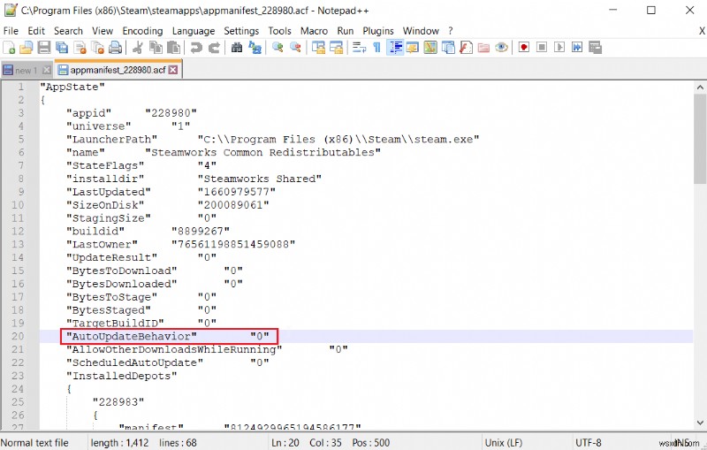Open the Run menu

pyautogui.click(x=346, y=31)
